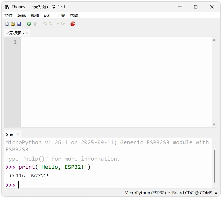Save the script using the floppy disk icon
The width and height of the screenshot is (222, 198).
pyautogui.click(x=19, y=24)
